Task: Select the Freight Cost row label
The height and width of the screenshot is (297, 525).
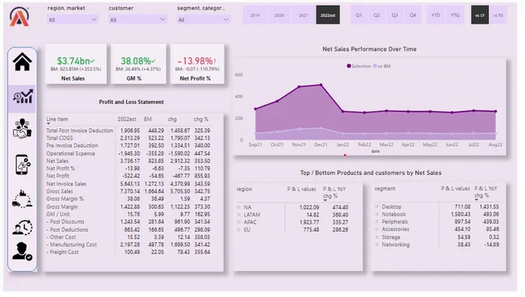Action: point(63,252)
